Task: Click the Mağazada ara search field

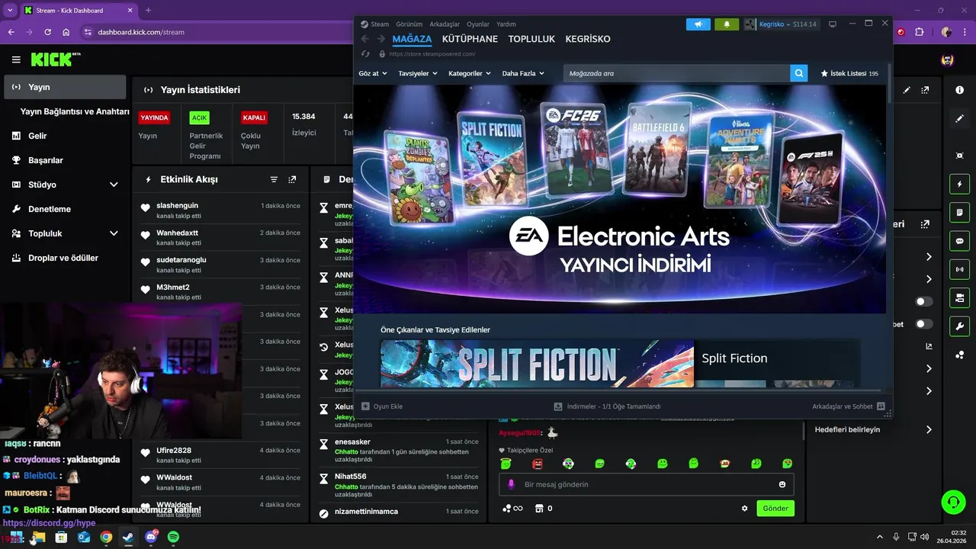Action: 677,73
